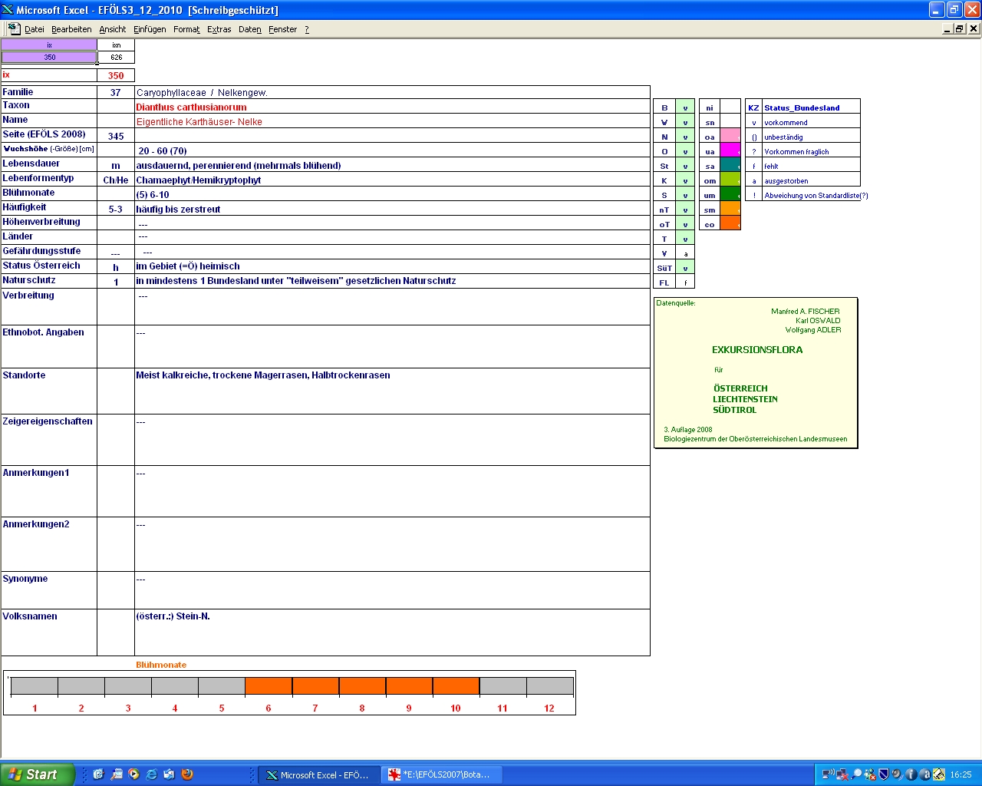The image size is (982, 786).
Task: Click the disconnected network tray icon
Action: pyautogui.click(x=842, y=774)
